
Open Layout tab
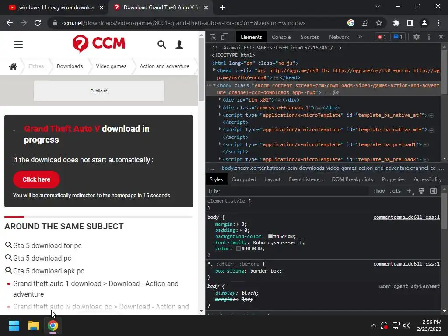pyautogui.click(x=273, y=179)
